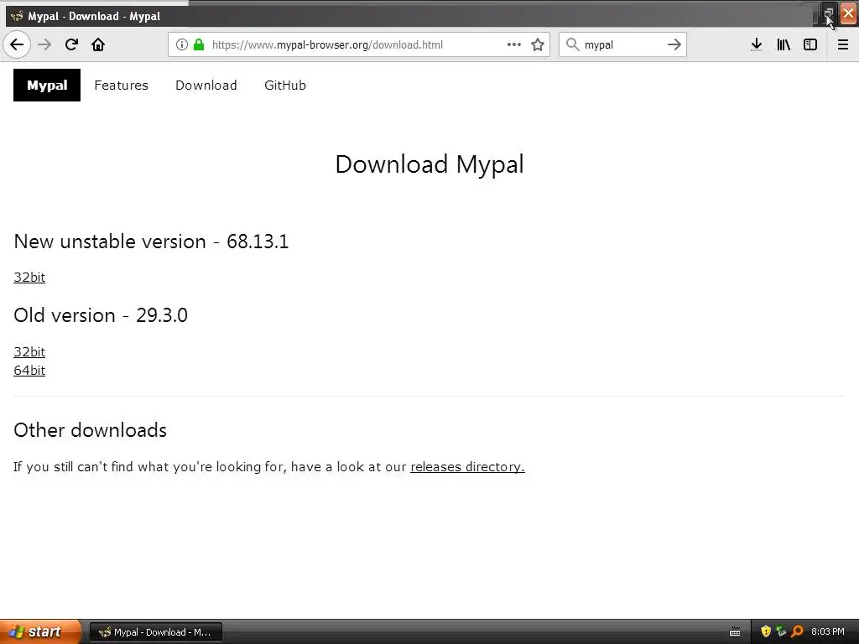Click the security shield tray icon

coord(766,631)
